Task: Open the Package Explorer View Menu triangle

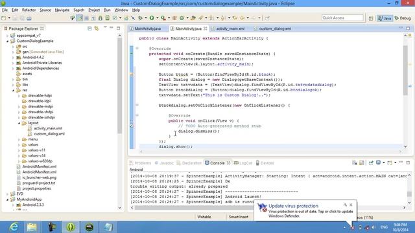Action: point(105,27)
